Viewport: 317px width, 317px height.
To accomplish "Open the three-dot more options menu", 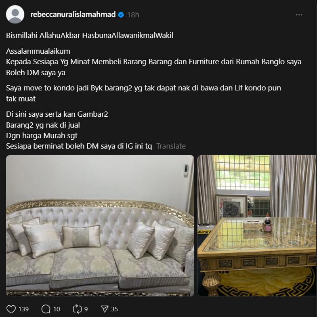I will pos(299,15).
